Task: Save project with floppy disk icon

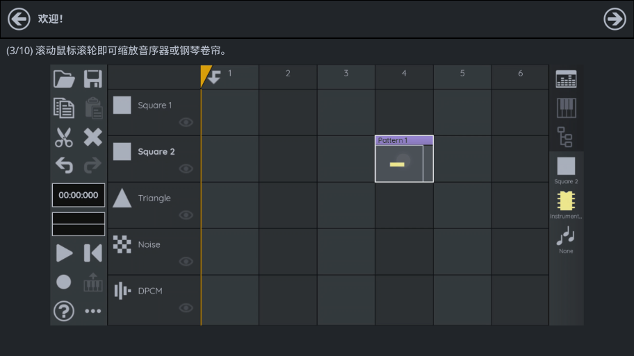Action: tap(93, 79)
